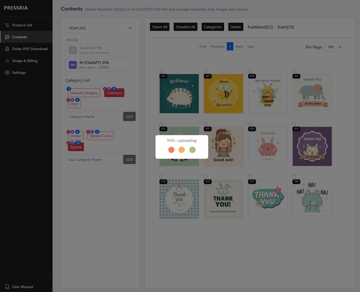360x292 pixels.
Task: Click the Categorize button
Action: (213, 27)
